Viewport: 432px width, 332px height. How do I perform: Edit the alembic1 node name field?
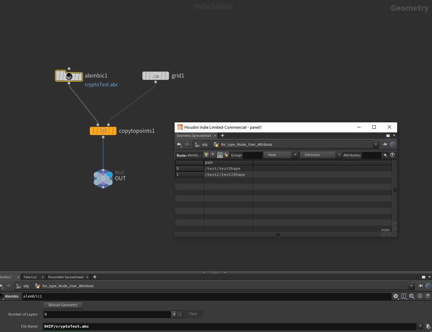[206, 296]
